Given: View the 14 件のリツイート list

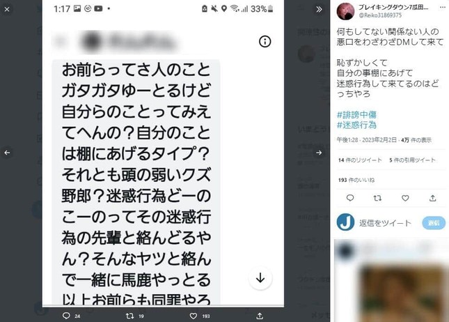Looking at the screenshot, I should (360, 160).
